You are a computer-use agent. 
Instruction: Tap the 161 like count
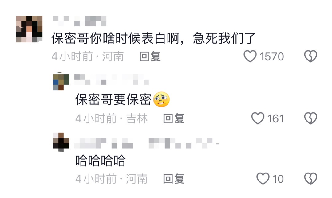(275, 119)
